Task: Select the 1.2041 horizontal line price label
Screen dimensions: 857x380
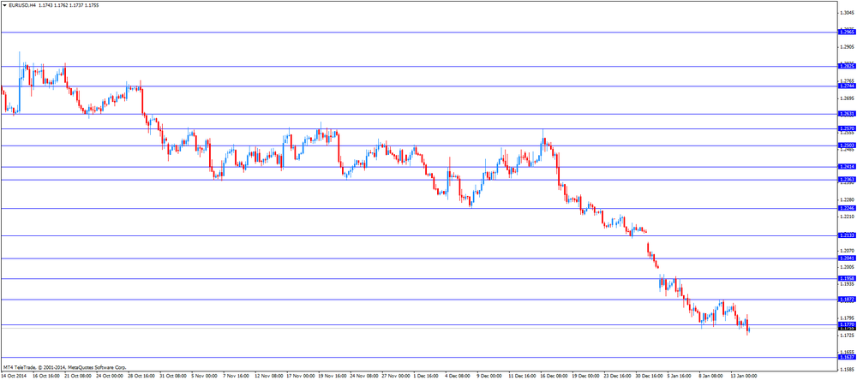Action: click(x=848, y=258)
